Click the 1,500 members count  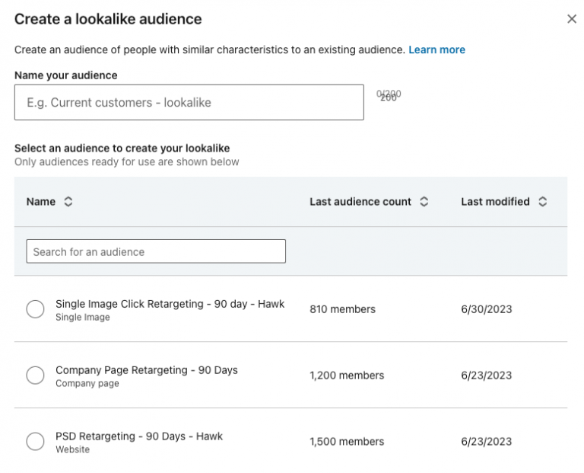click(347, 442)
